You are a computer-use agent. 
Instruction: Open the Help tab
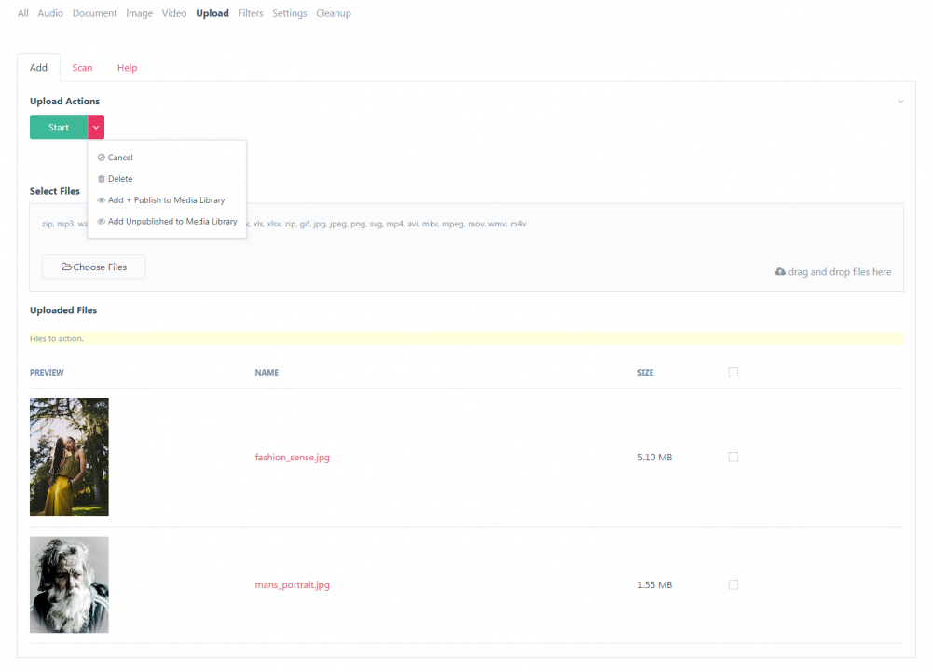click(x=127, y=67)
